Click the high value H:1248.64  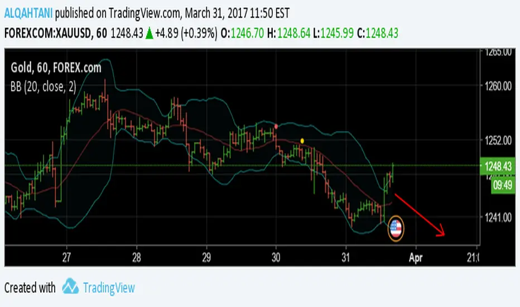point(288,33)
